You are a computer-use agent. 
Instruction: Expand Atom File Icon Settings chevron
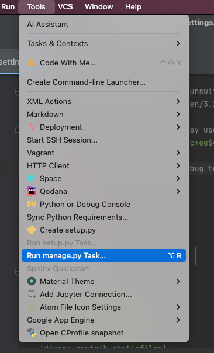coord(178,307)
